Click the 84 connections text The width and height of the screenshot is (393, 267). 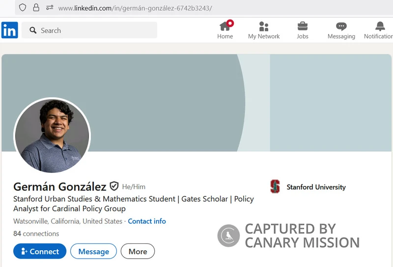click(x=36, y=234)
